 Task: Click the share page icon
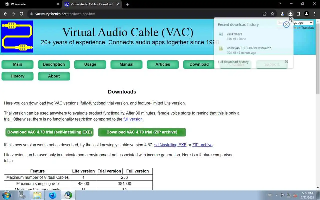(x=264, y=14)
